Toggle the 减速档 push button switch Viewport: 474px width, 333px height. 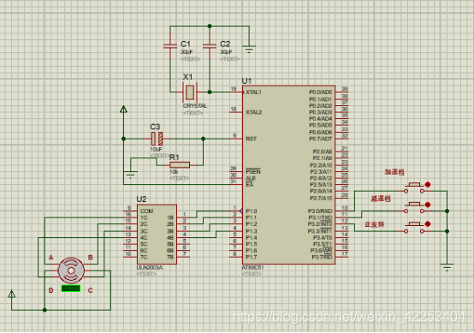[x=414, y=208]
